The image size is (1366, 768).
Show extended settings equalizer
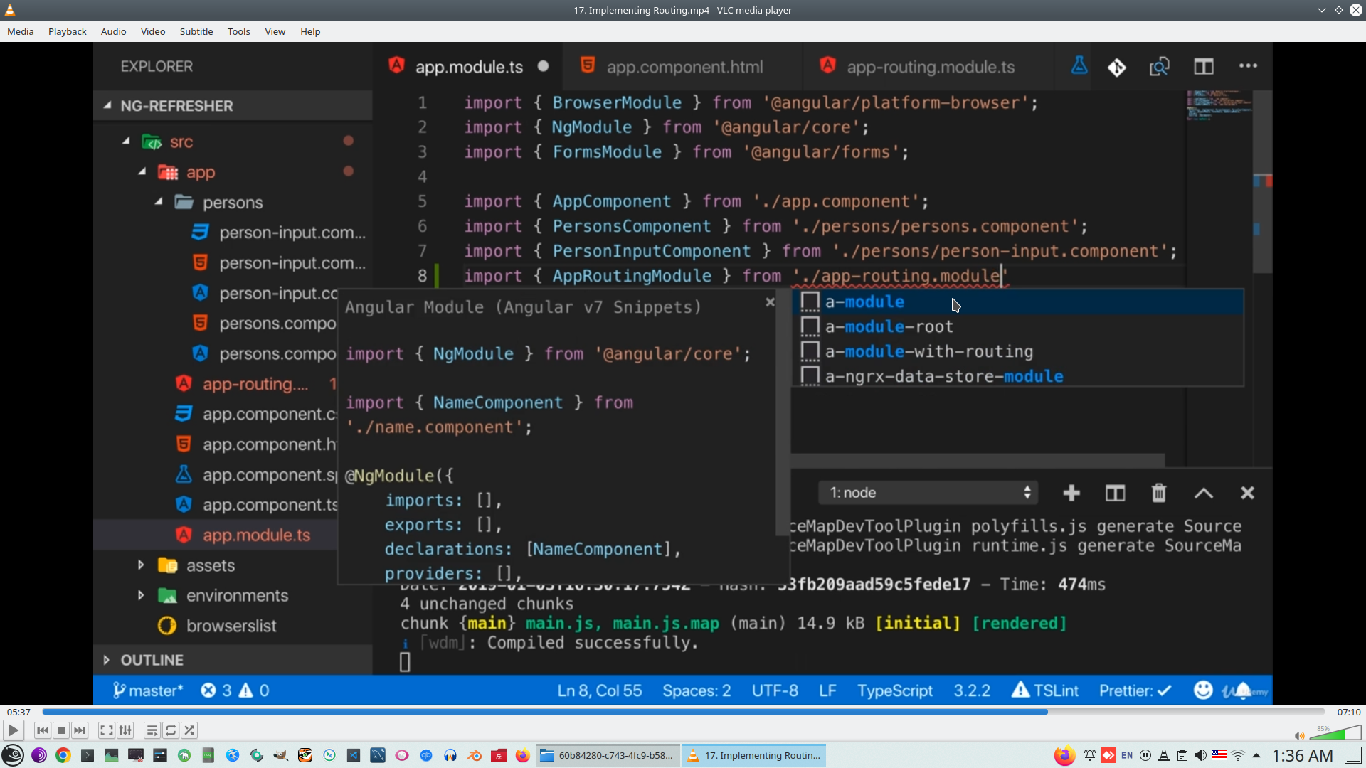(125, 730)
